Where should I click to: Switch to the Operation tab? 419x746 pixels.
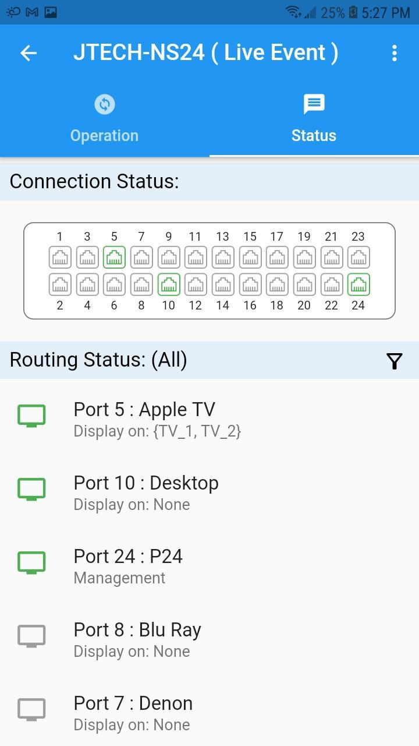105,119
